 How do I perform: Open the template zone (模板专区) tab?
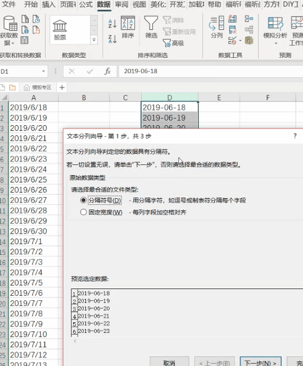(x=38, y=88)
